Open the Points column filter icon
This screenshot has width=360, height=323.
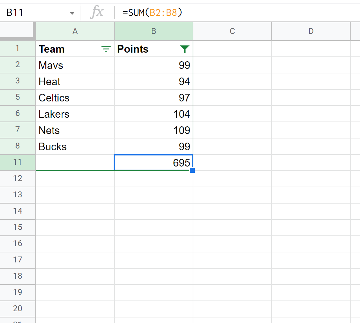pos(185,50)
